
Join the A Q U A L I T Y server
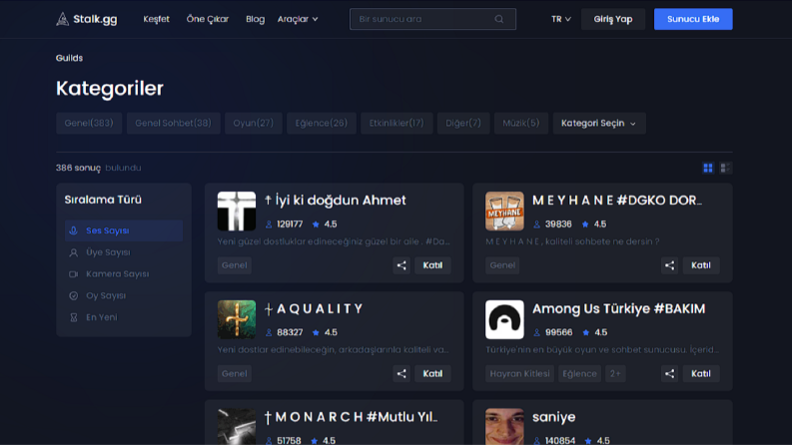pyautogui.click(x=432, y=374)
